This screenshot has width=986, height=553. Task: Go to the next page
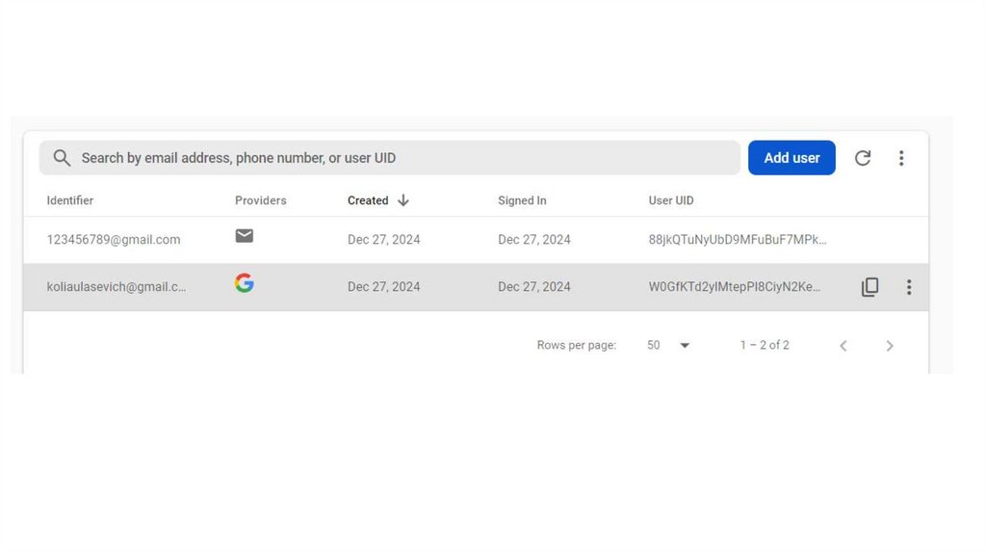click(x=890, y=346)
